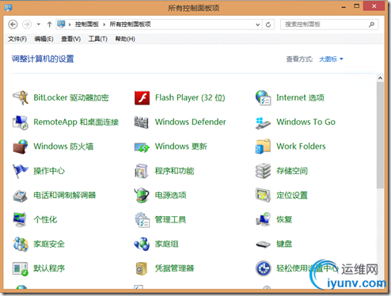
Task: Click the 恢复 recovery icon
Action: [x=263, y=219]
